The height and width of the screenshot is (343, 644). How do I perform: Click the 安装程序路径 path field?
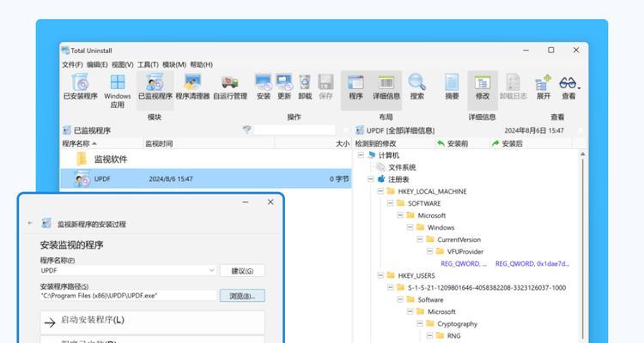[x=128, y=295]
